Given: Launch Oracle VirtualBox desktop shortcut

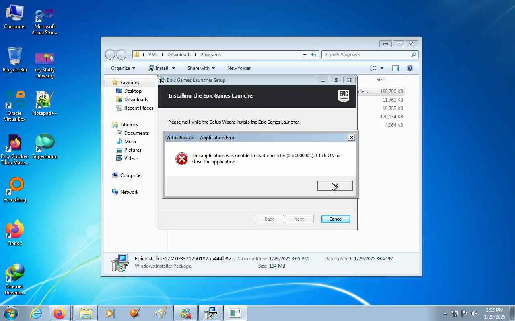Looking at the screenshot, I should [15, 106].
